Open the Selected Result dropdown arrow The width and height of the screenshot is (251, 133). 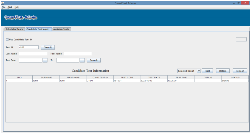199,71
